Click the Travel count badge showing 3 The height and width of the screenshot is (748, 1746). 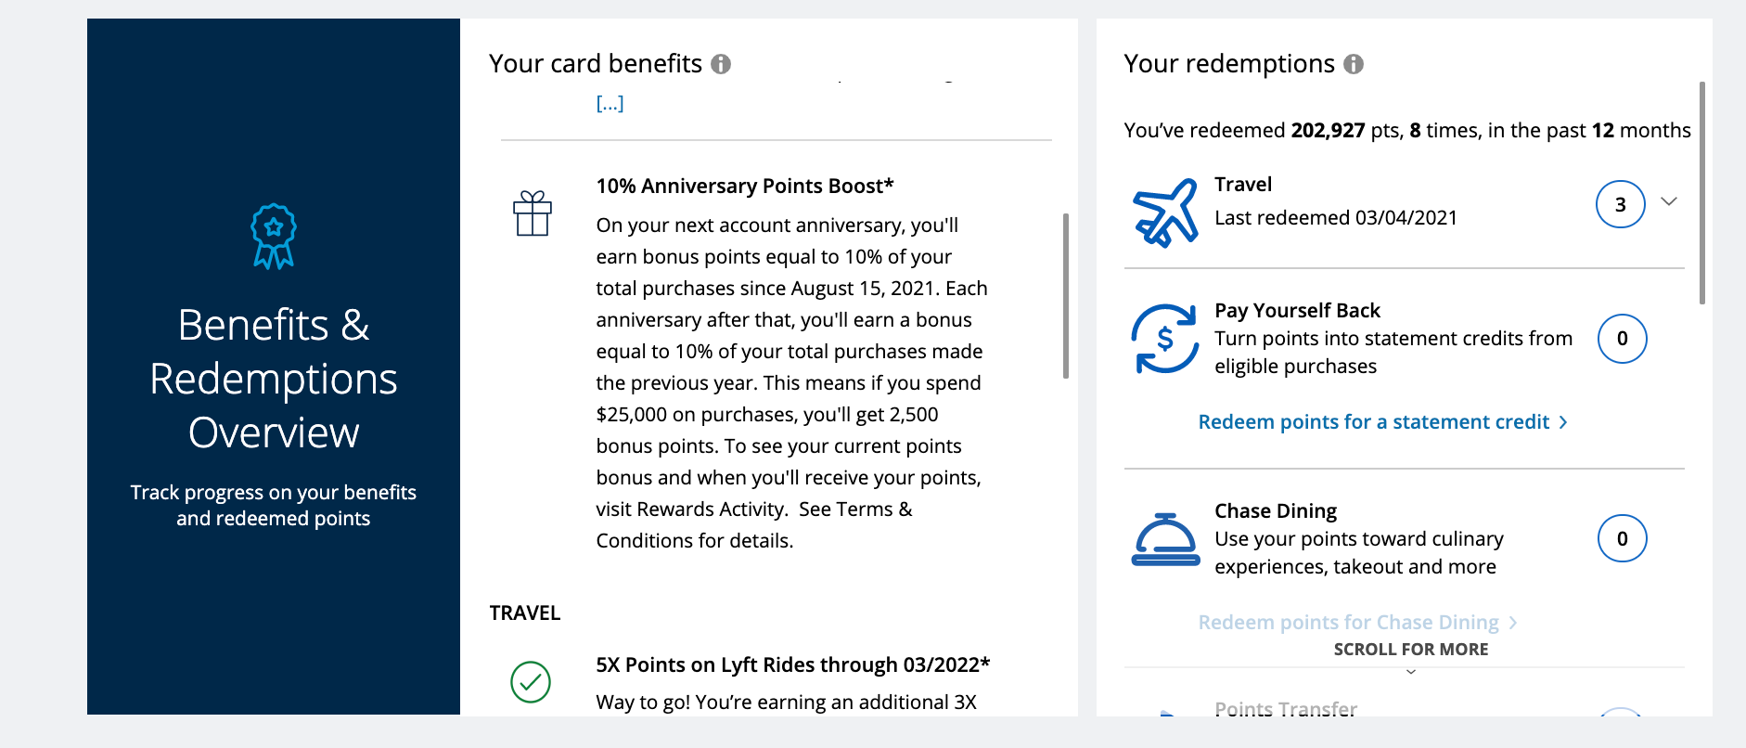coord(1621,204)
